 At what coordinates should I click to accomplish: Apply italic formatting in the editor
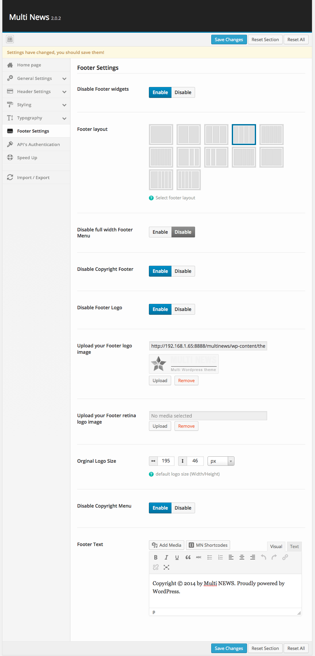tap(166, 558)
